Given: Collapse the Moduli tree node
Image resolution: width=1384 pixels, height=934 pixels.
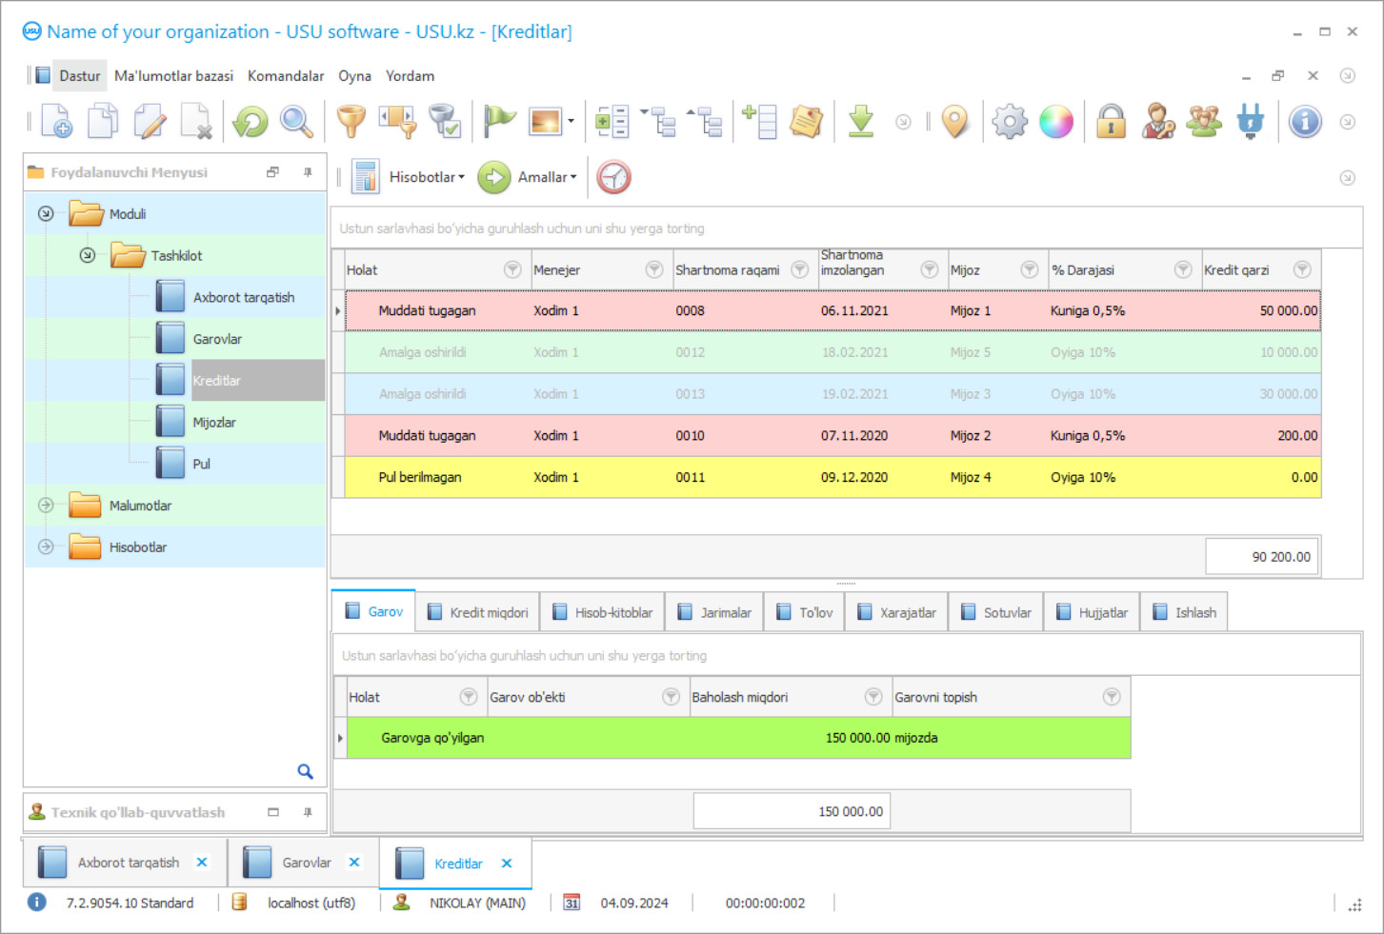Looking at the screenshot, I should pyautogui.click(x=46, y=213).
